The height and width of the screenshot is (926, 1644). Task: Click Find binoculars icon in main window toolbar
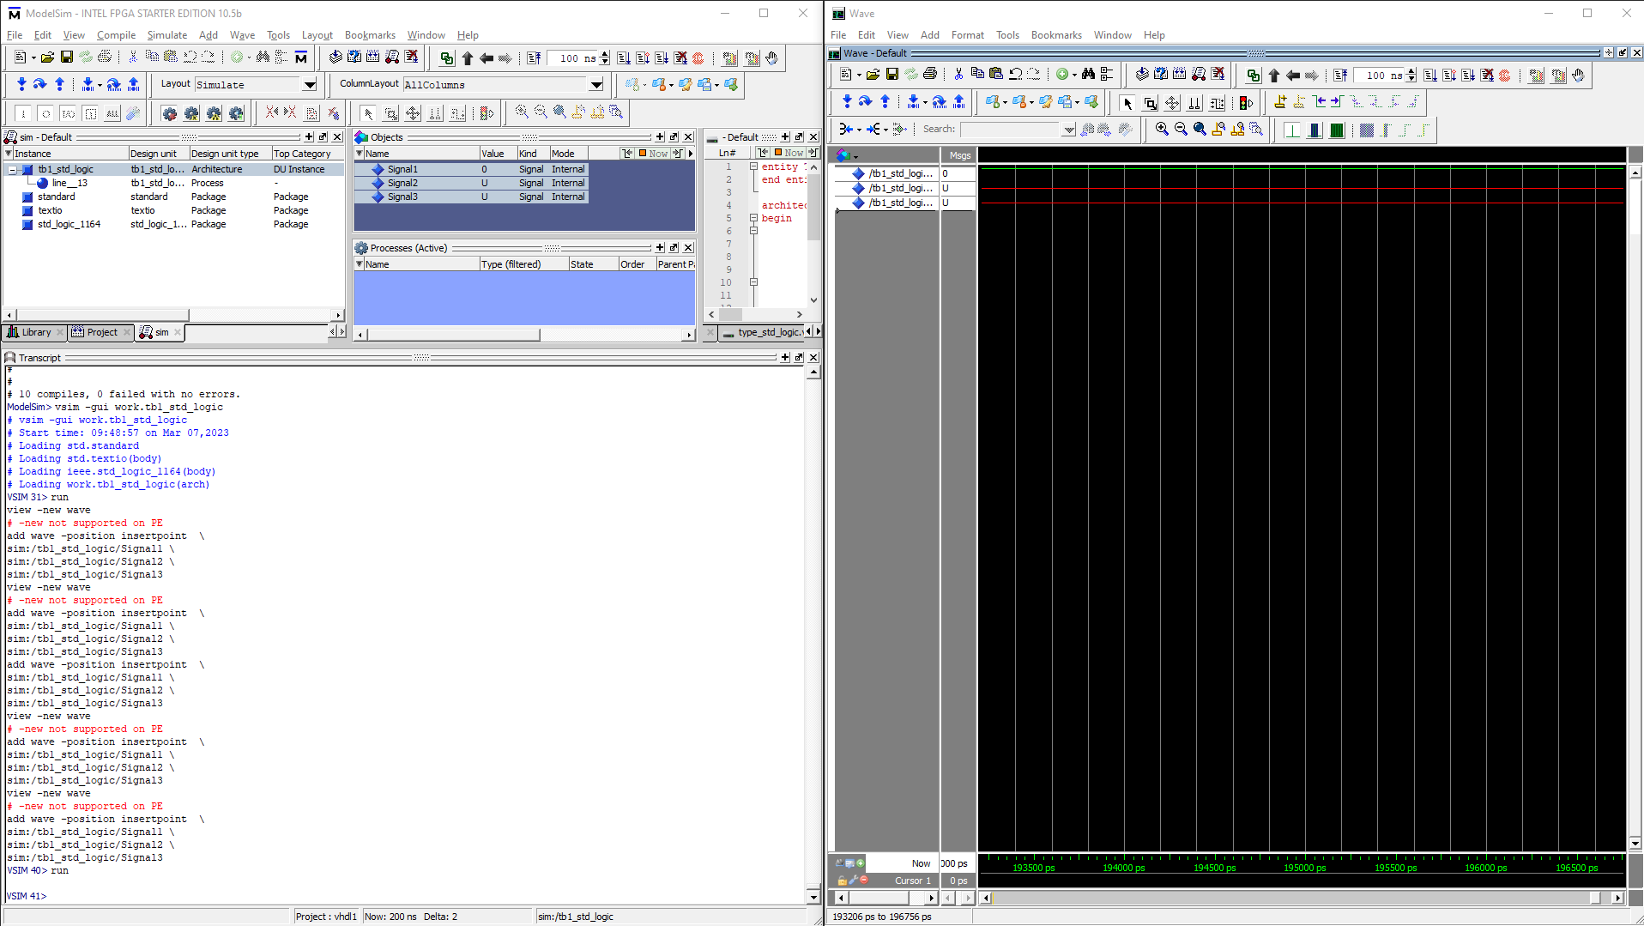pos(263,57)
